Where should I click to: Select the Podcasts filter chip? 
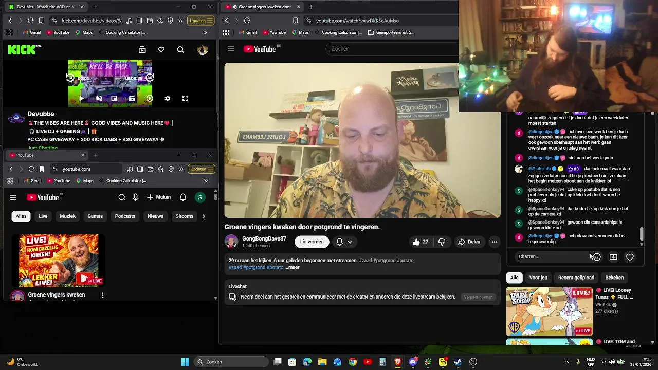[125, 216]
